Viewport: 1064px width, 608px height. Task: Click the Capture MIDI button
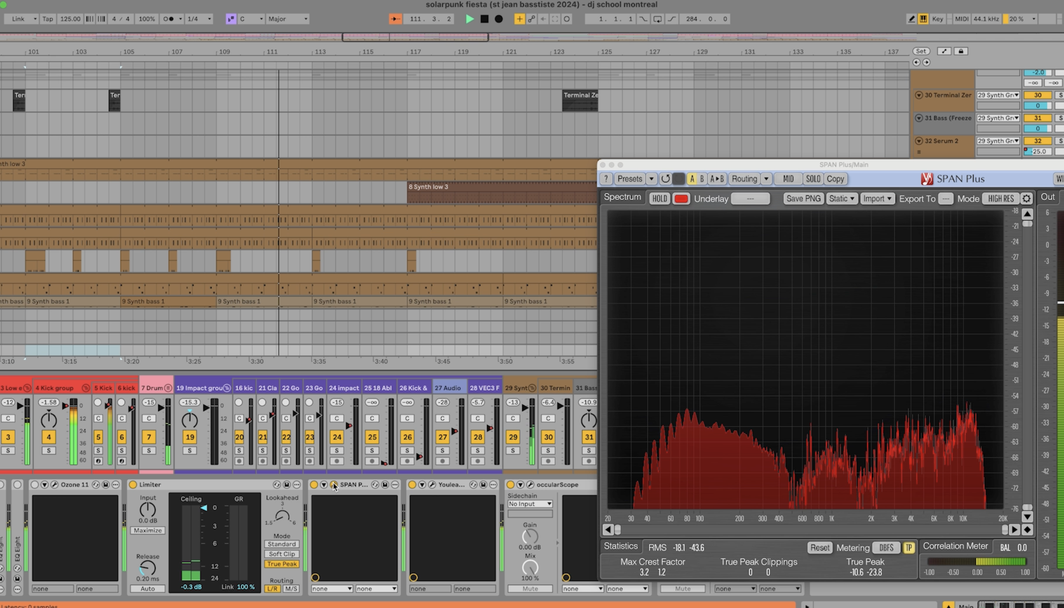[x=555, y=19]
